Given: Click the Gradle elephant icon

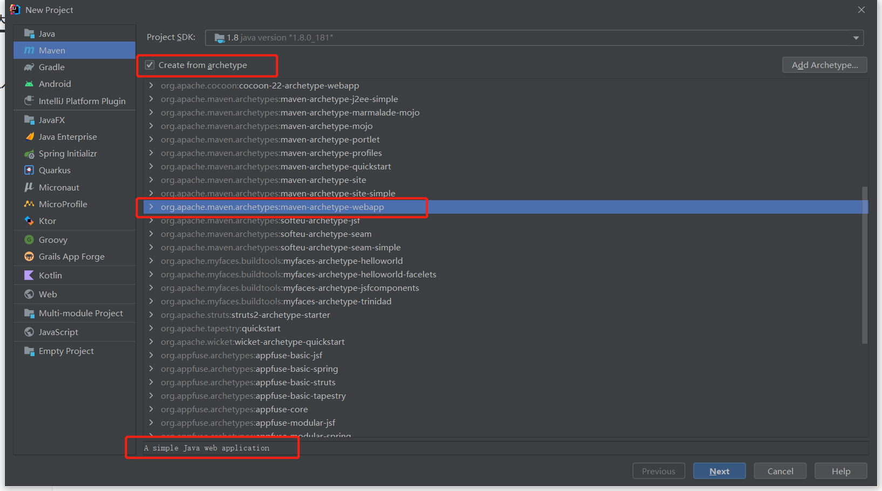Looking at the screenshot, I should pyautogui.click(x=29, y=67).
